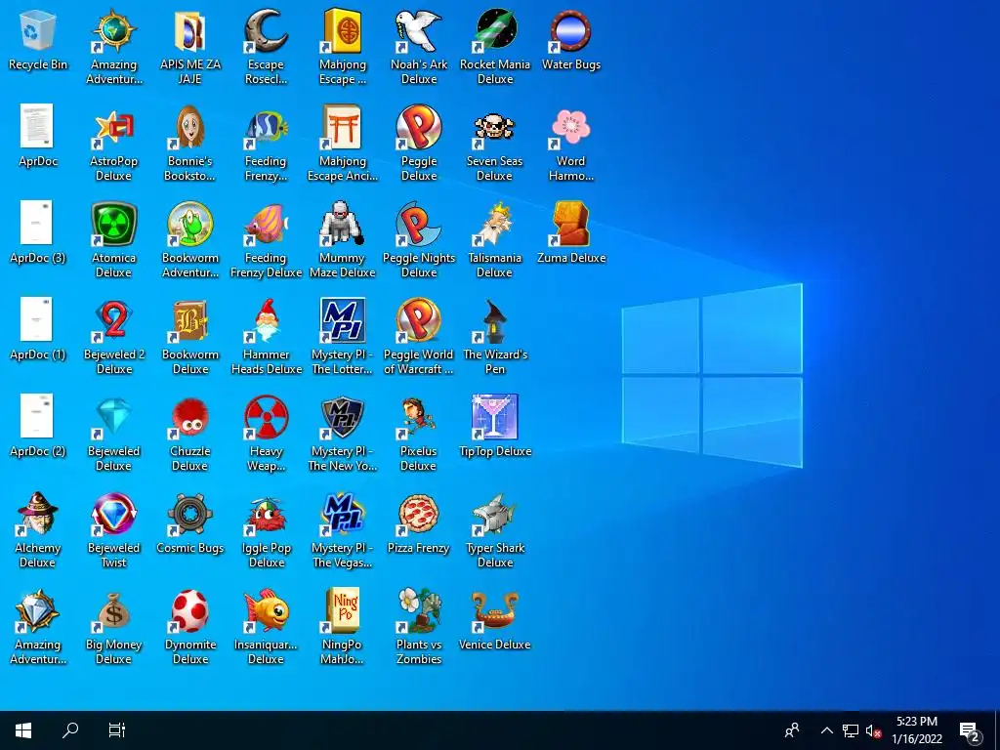The image size is (1000, 750).
Task: Open the clock showing 5:23 PM
Action: point(917,730)
